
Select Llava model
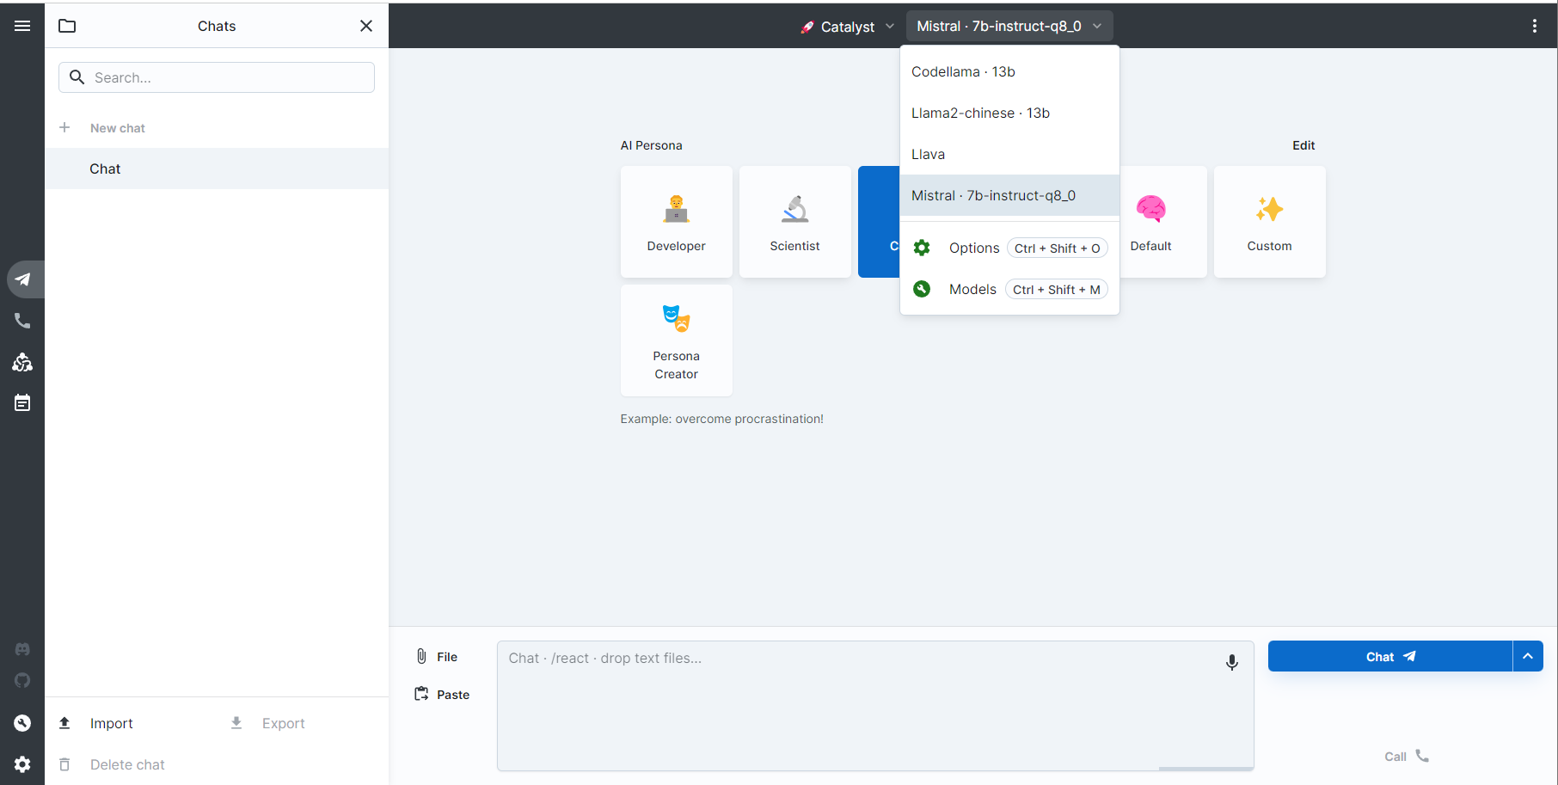(x=1009, y=154)
